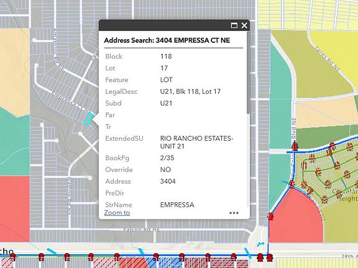Select the BookPg value 2/35

167,158
